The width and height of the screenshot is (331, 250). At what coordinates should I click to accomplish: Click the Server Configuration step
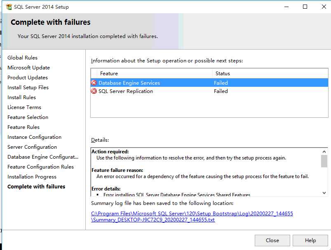coord(32,147)
